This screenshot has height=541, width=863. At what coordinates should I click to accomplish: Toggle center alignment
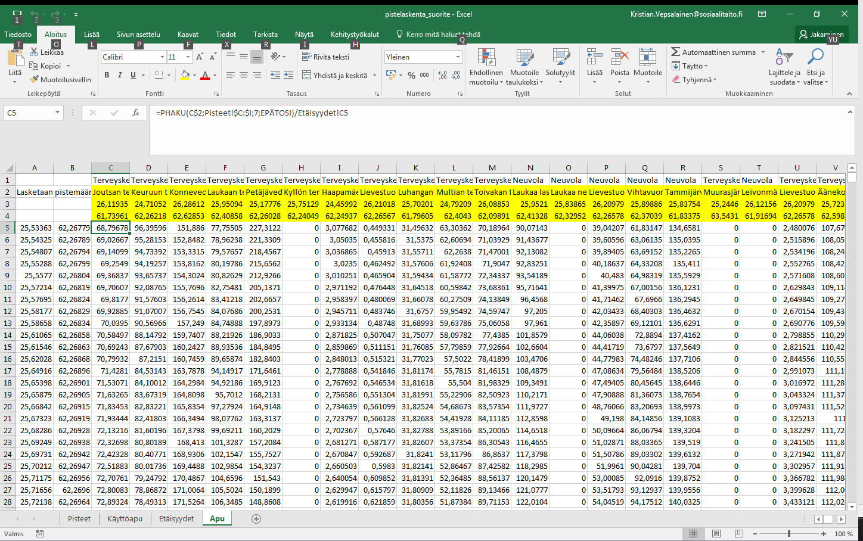click(x=244, y=75)
